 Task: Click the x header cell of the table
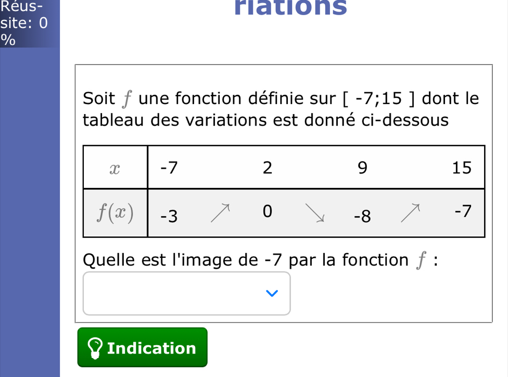(x=116, y=167)
